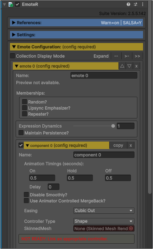
Task: Toggle the EmoteR component enabled checkbox
Action: coord(17,4)
